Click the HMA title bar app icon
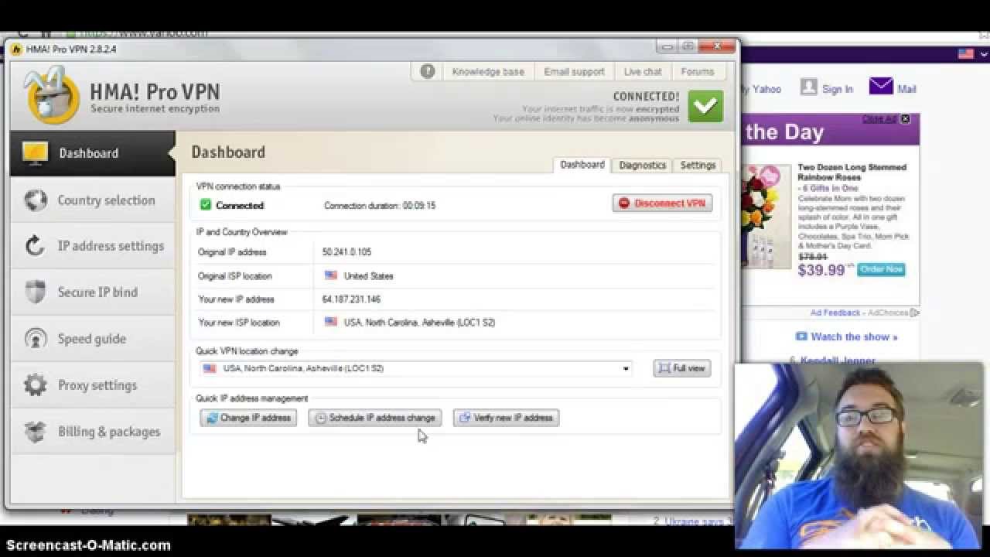This screenshot has width=990, height=557. point(16,49)
